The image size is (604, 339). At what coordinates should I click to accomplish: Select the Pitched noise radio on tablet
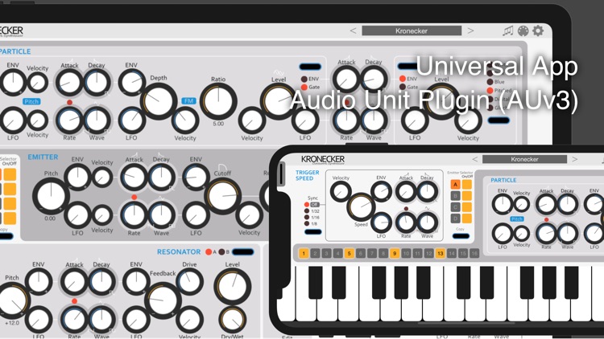(490, 91)
